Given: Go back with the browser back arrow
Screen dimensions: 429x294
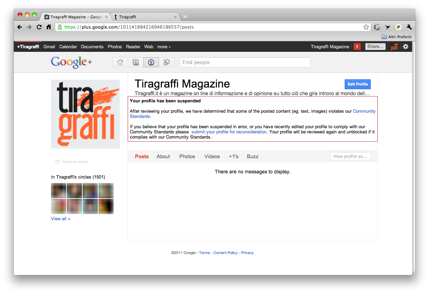Looking at the screenshot, I should [x=20, y=27].
